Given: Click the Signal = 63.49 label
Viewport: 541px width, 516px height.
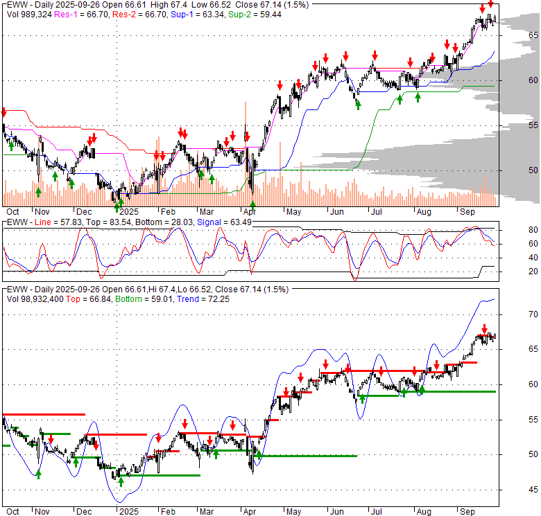Looking at the screenshot, I should pos(224,222).
